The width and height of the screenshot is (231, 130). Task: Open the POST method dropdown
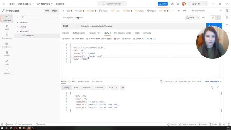pyautogui.click(x=70, y=26)
